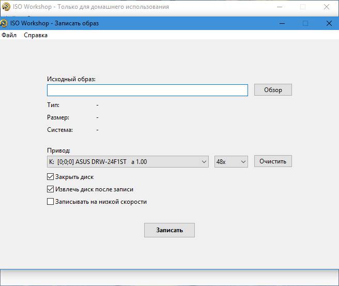The image size is (339, 286).
Task: Close the Записать образ window
Action: [x=329, y=23]
